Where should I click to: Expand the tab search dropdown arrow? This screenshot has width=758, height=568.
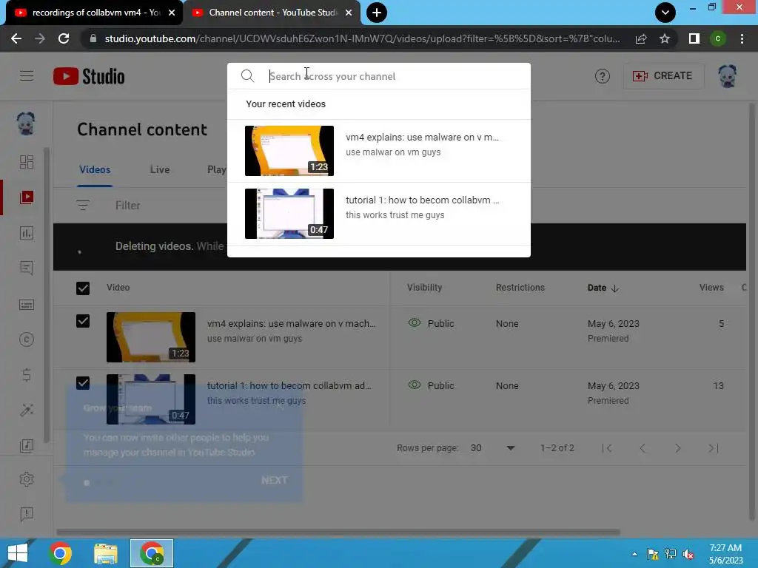pos(665,13)
